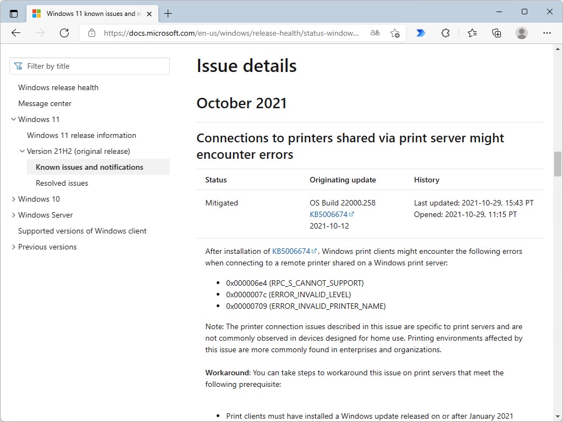Open Resolved issues page

tap(62, 183)
